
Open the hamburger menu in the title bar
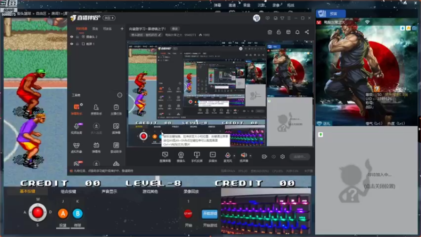point(289,18)
